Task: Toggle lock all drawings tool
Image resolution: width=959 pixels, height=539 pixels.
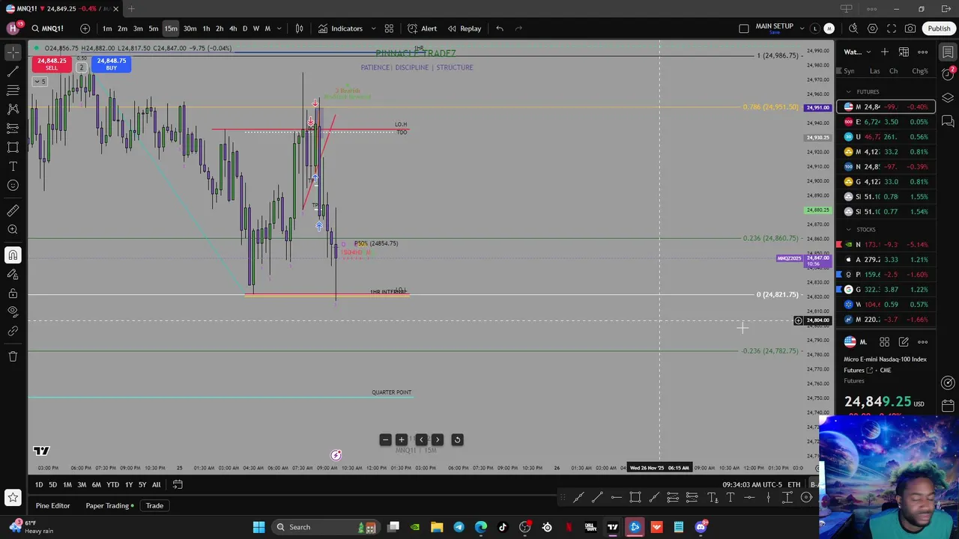Action: point(13,293)
